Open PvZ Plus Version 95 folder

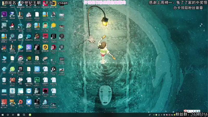pyautogui.click(x=37, y=58)
